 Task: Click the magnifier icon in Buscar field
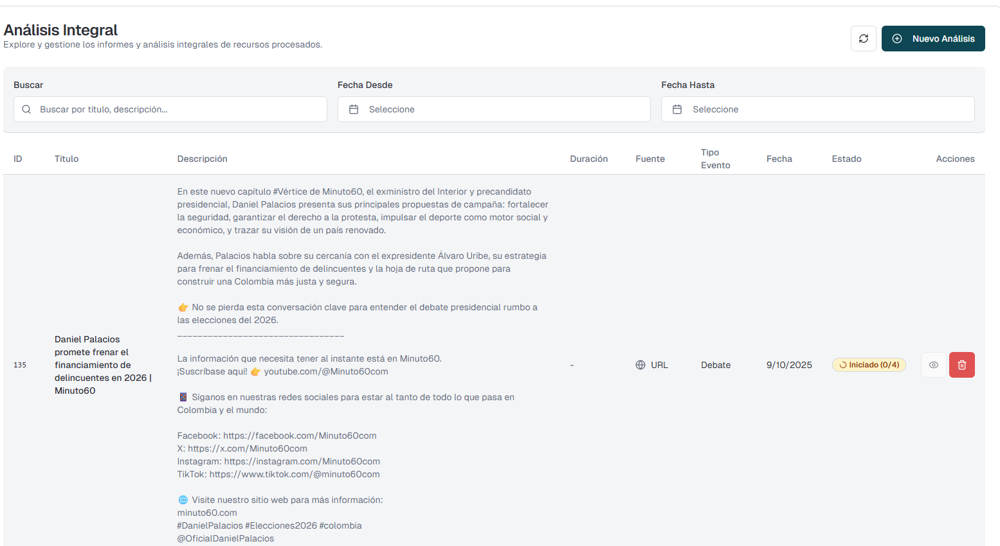(x=26, y=109)
